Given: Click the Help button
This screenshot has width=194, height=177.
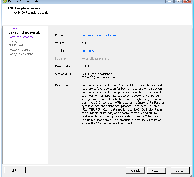Looking at the screenshot, I should [x=15, y=170].
